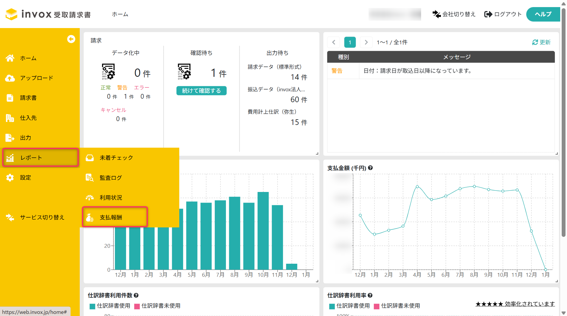Click the help icon beside 仕訳辞書利用率
This screenshot has height=316, width=567.
(370, 295)
